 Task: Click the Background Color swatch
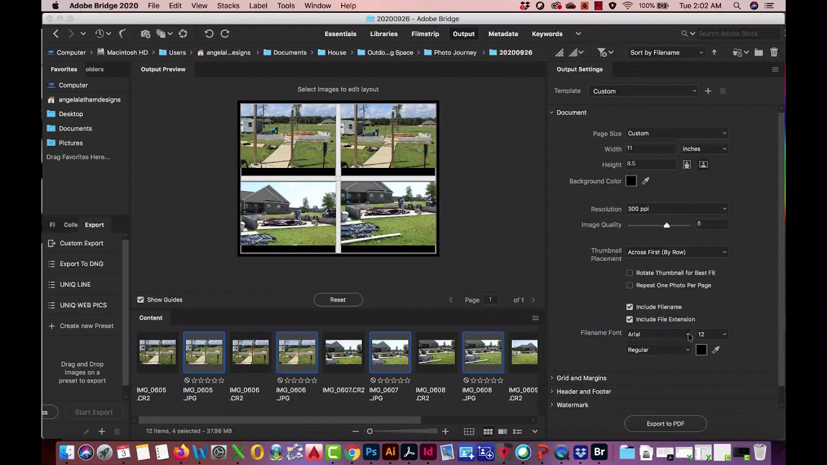point(631,181)
